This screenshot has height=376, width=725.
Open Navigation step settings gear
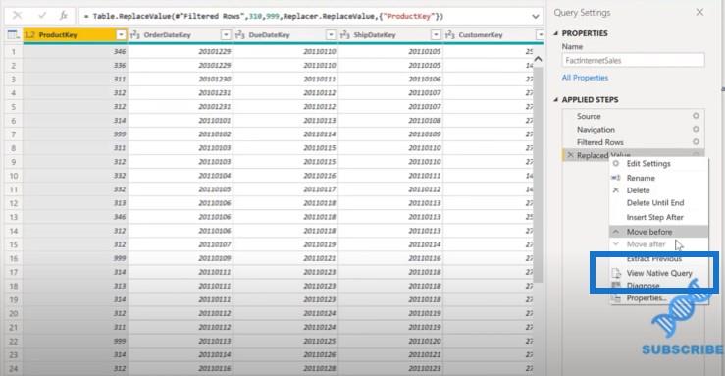click(x=696, y=129)
